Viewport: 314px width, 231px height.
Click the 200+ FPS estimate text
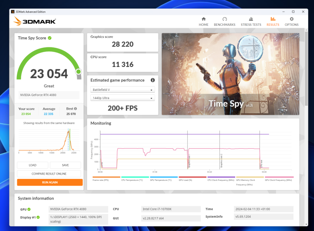coord(122,108)
